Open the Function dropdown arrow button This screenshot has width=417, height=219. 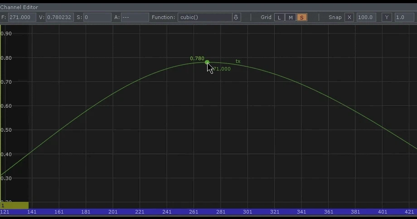click(x=236, y=17)
